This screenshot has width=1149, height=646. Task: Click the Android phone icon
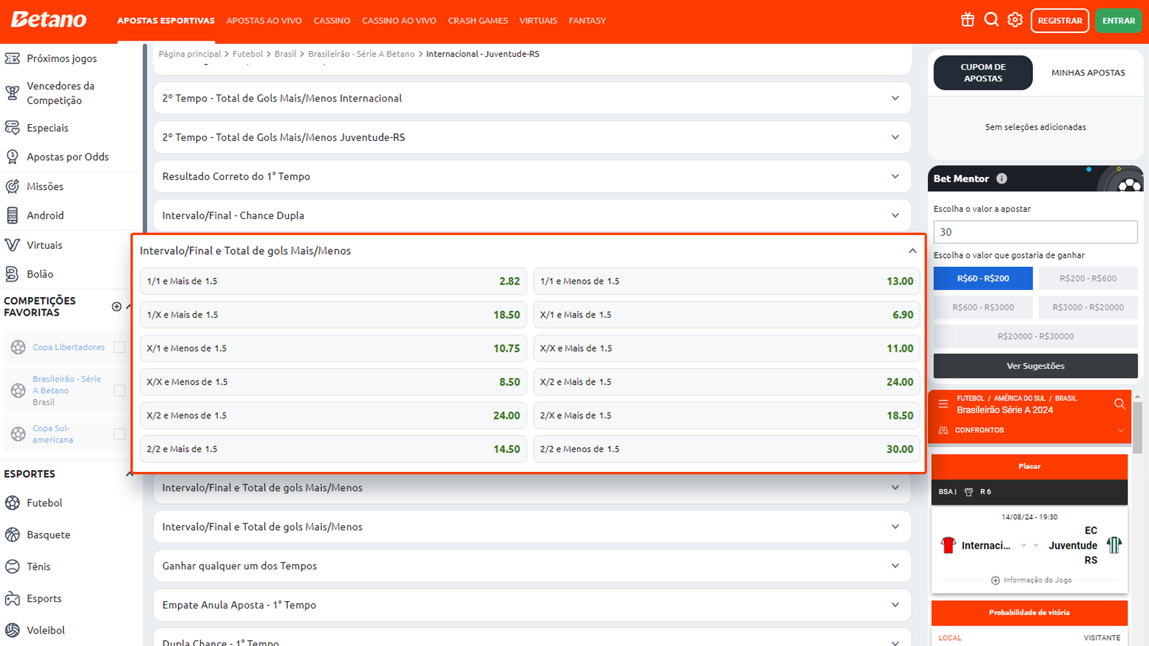coord(12,215)
